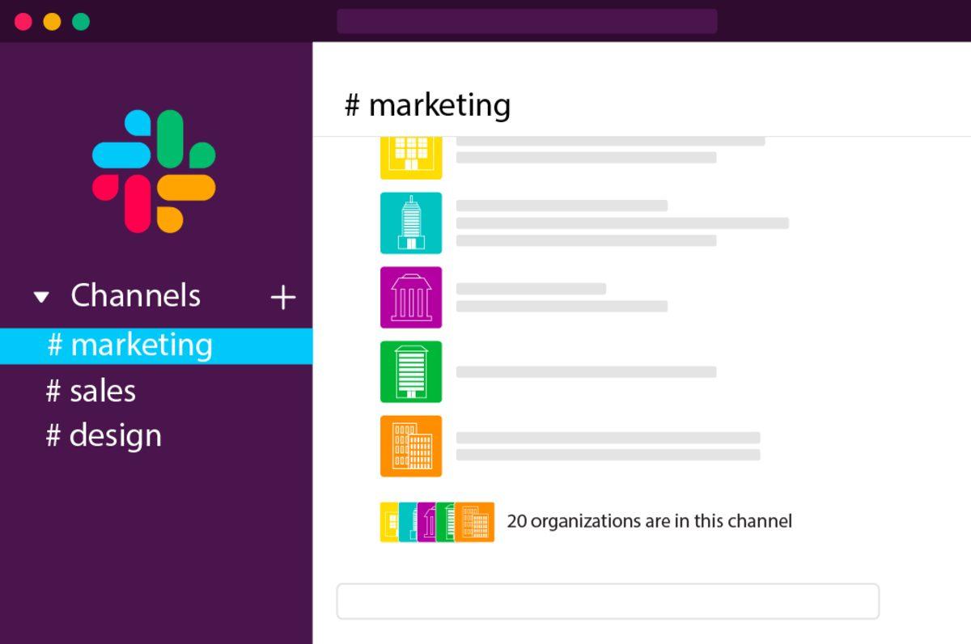Click the orange apartment building avatar
Screen dimensions: 971x644
click(411, 446)
